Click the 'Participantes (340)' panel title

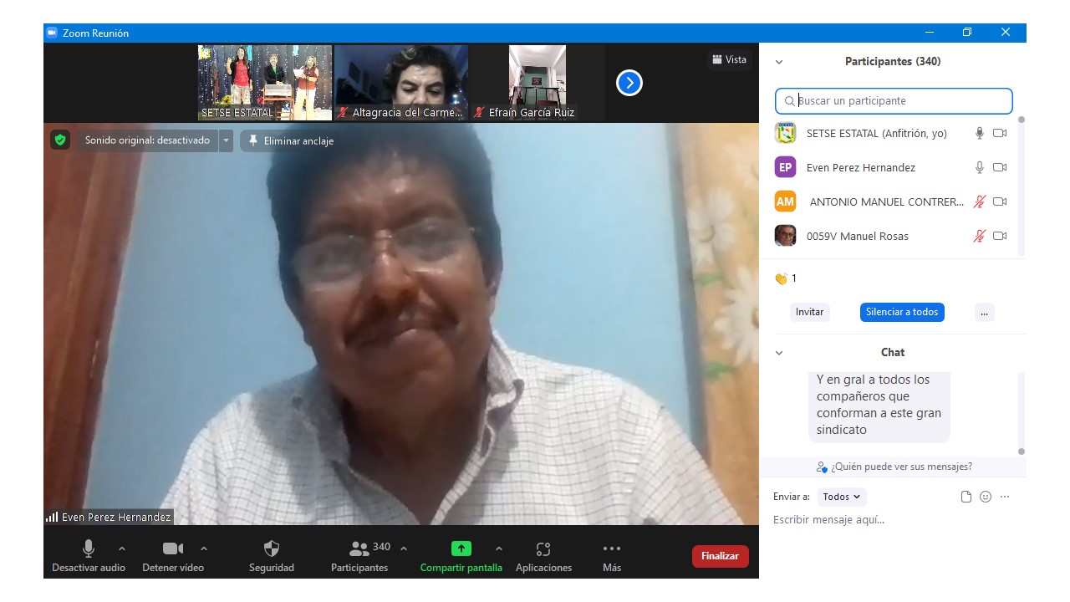[893, 62]
